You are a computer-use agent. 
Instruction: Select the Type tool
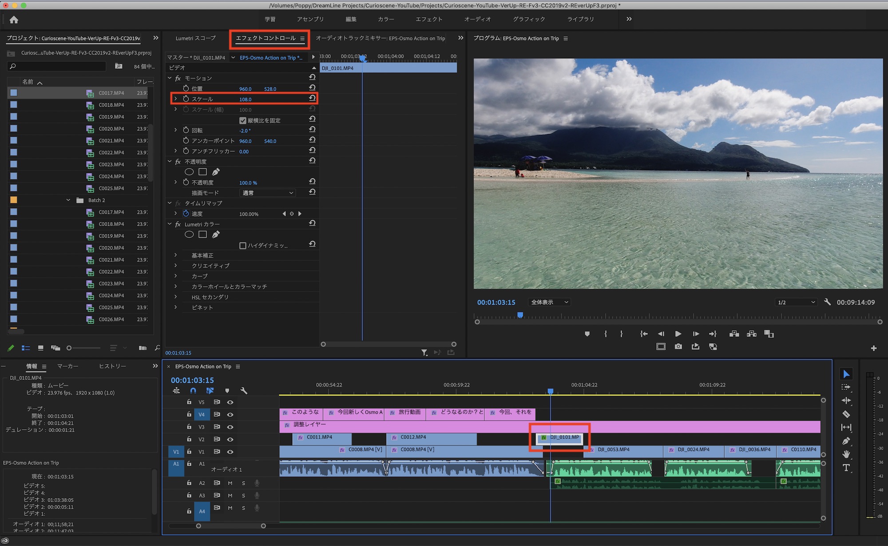tap(846, 467)
